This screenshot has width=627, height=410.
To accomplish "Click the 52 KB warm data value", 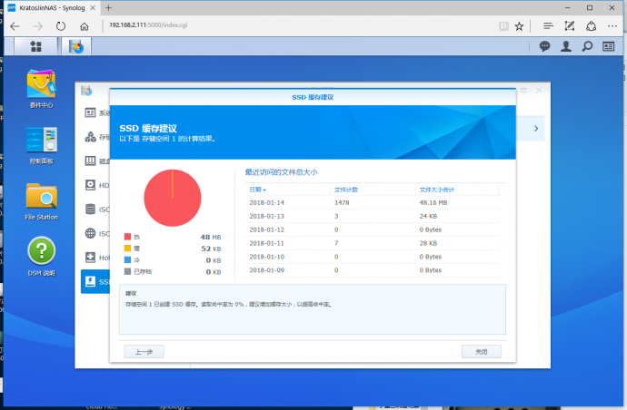I will (x=211, y=249).
